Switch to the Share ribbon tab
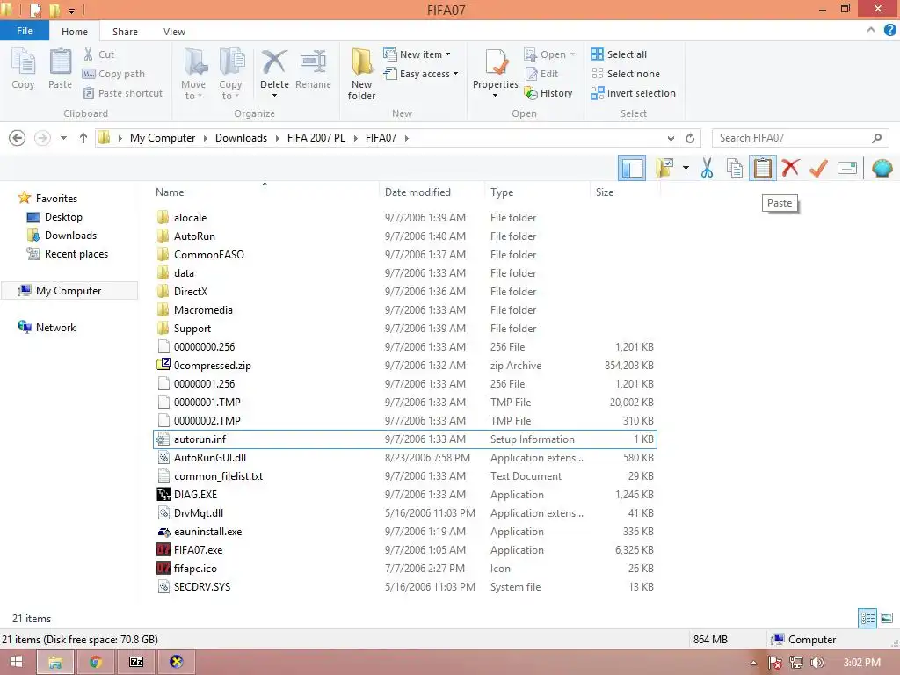Viewport: 900px width, 675px height. pyautogui.click(x=125, y=32)
